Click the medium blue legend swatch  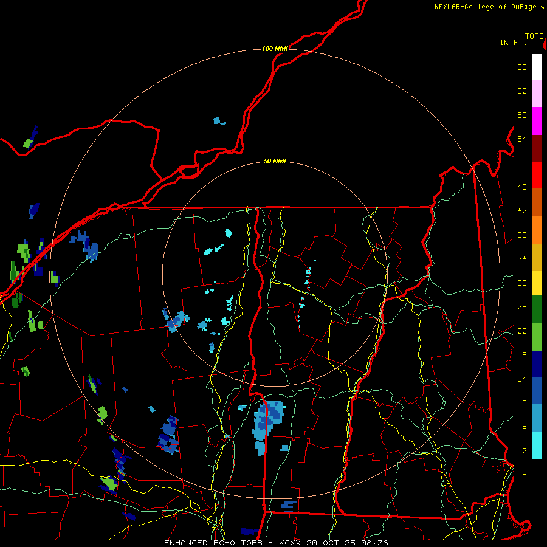pos(537,391)
